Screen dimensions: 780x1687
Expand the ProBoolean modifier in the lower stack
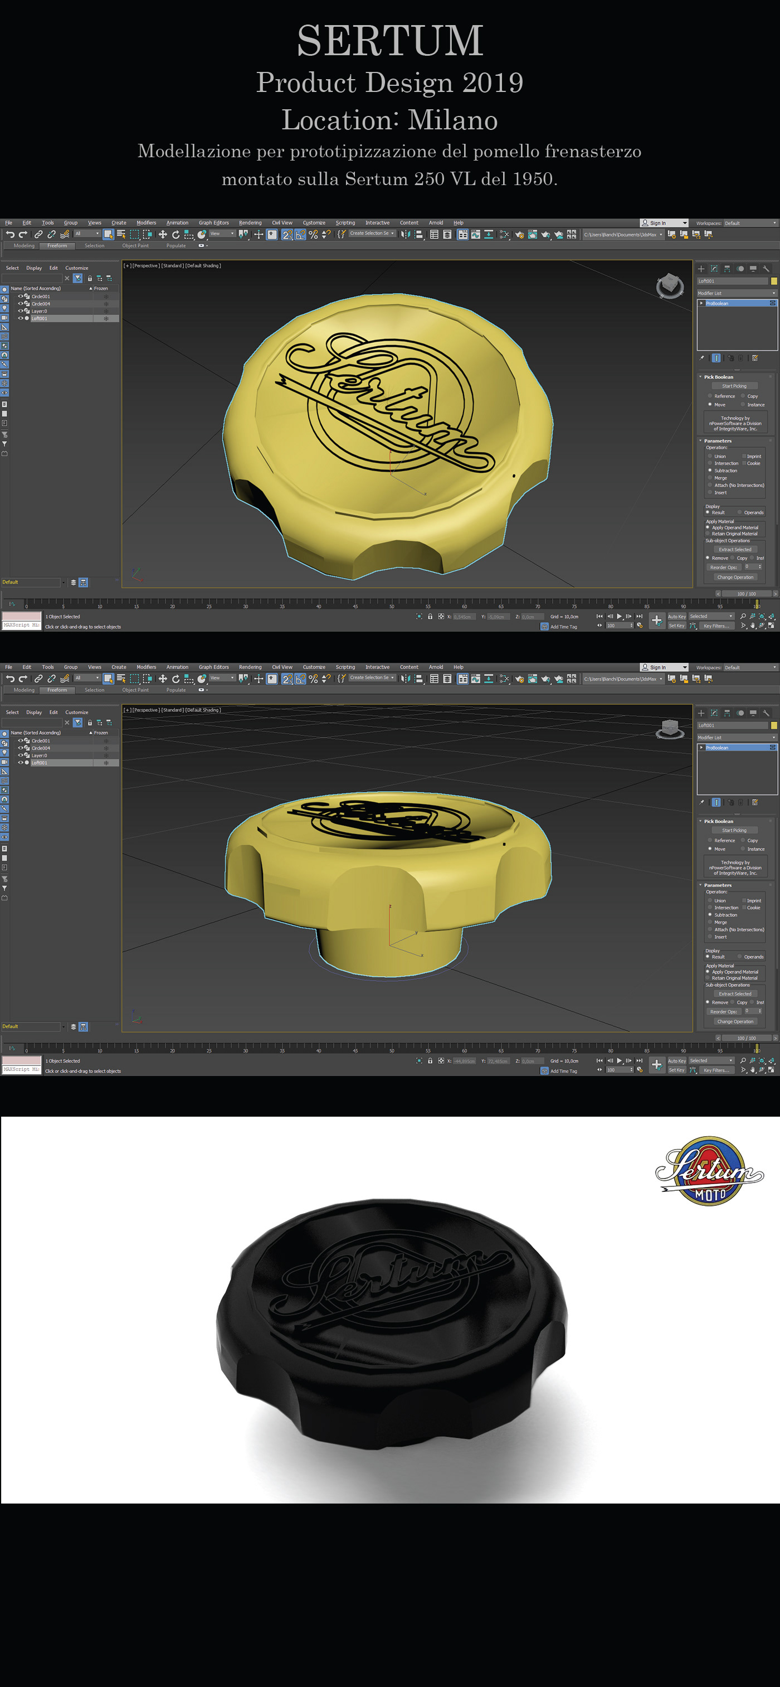pyautogui.click(x=701, y=747)
